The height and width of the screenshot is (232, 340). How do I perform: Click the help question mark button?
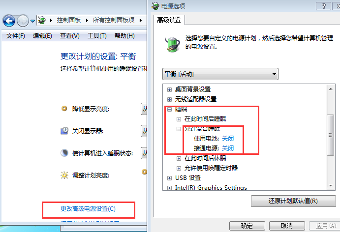323,6
